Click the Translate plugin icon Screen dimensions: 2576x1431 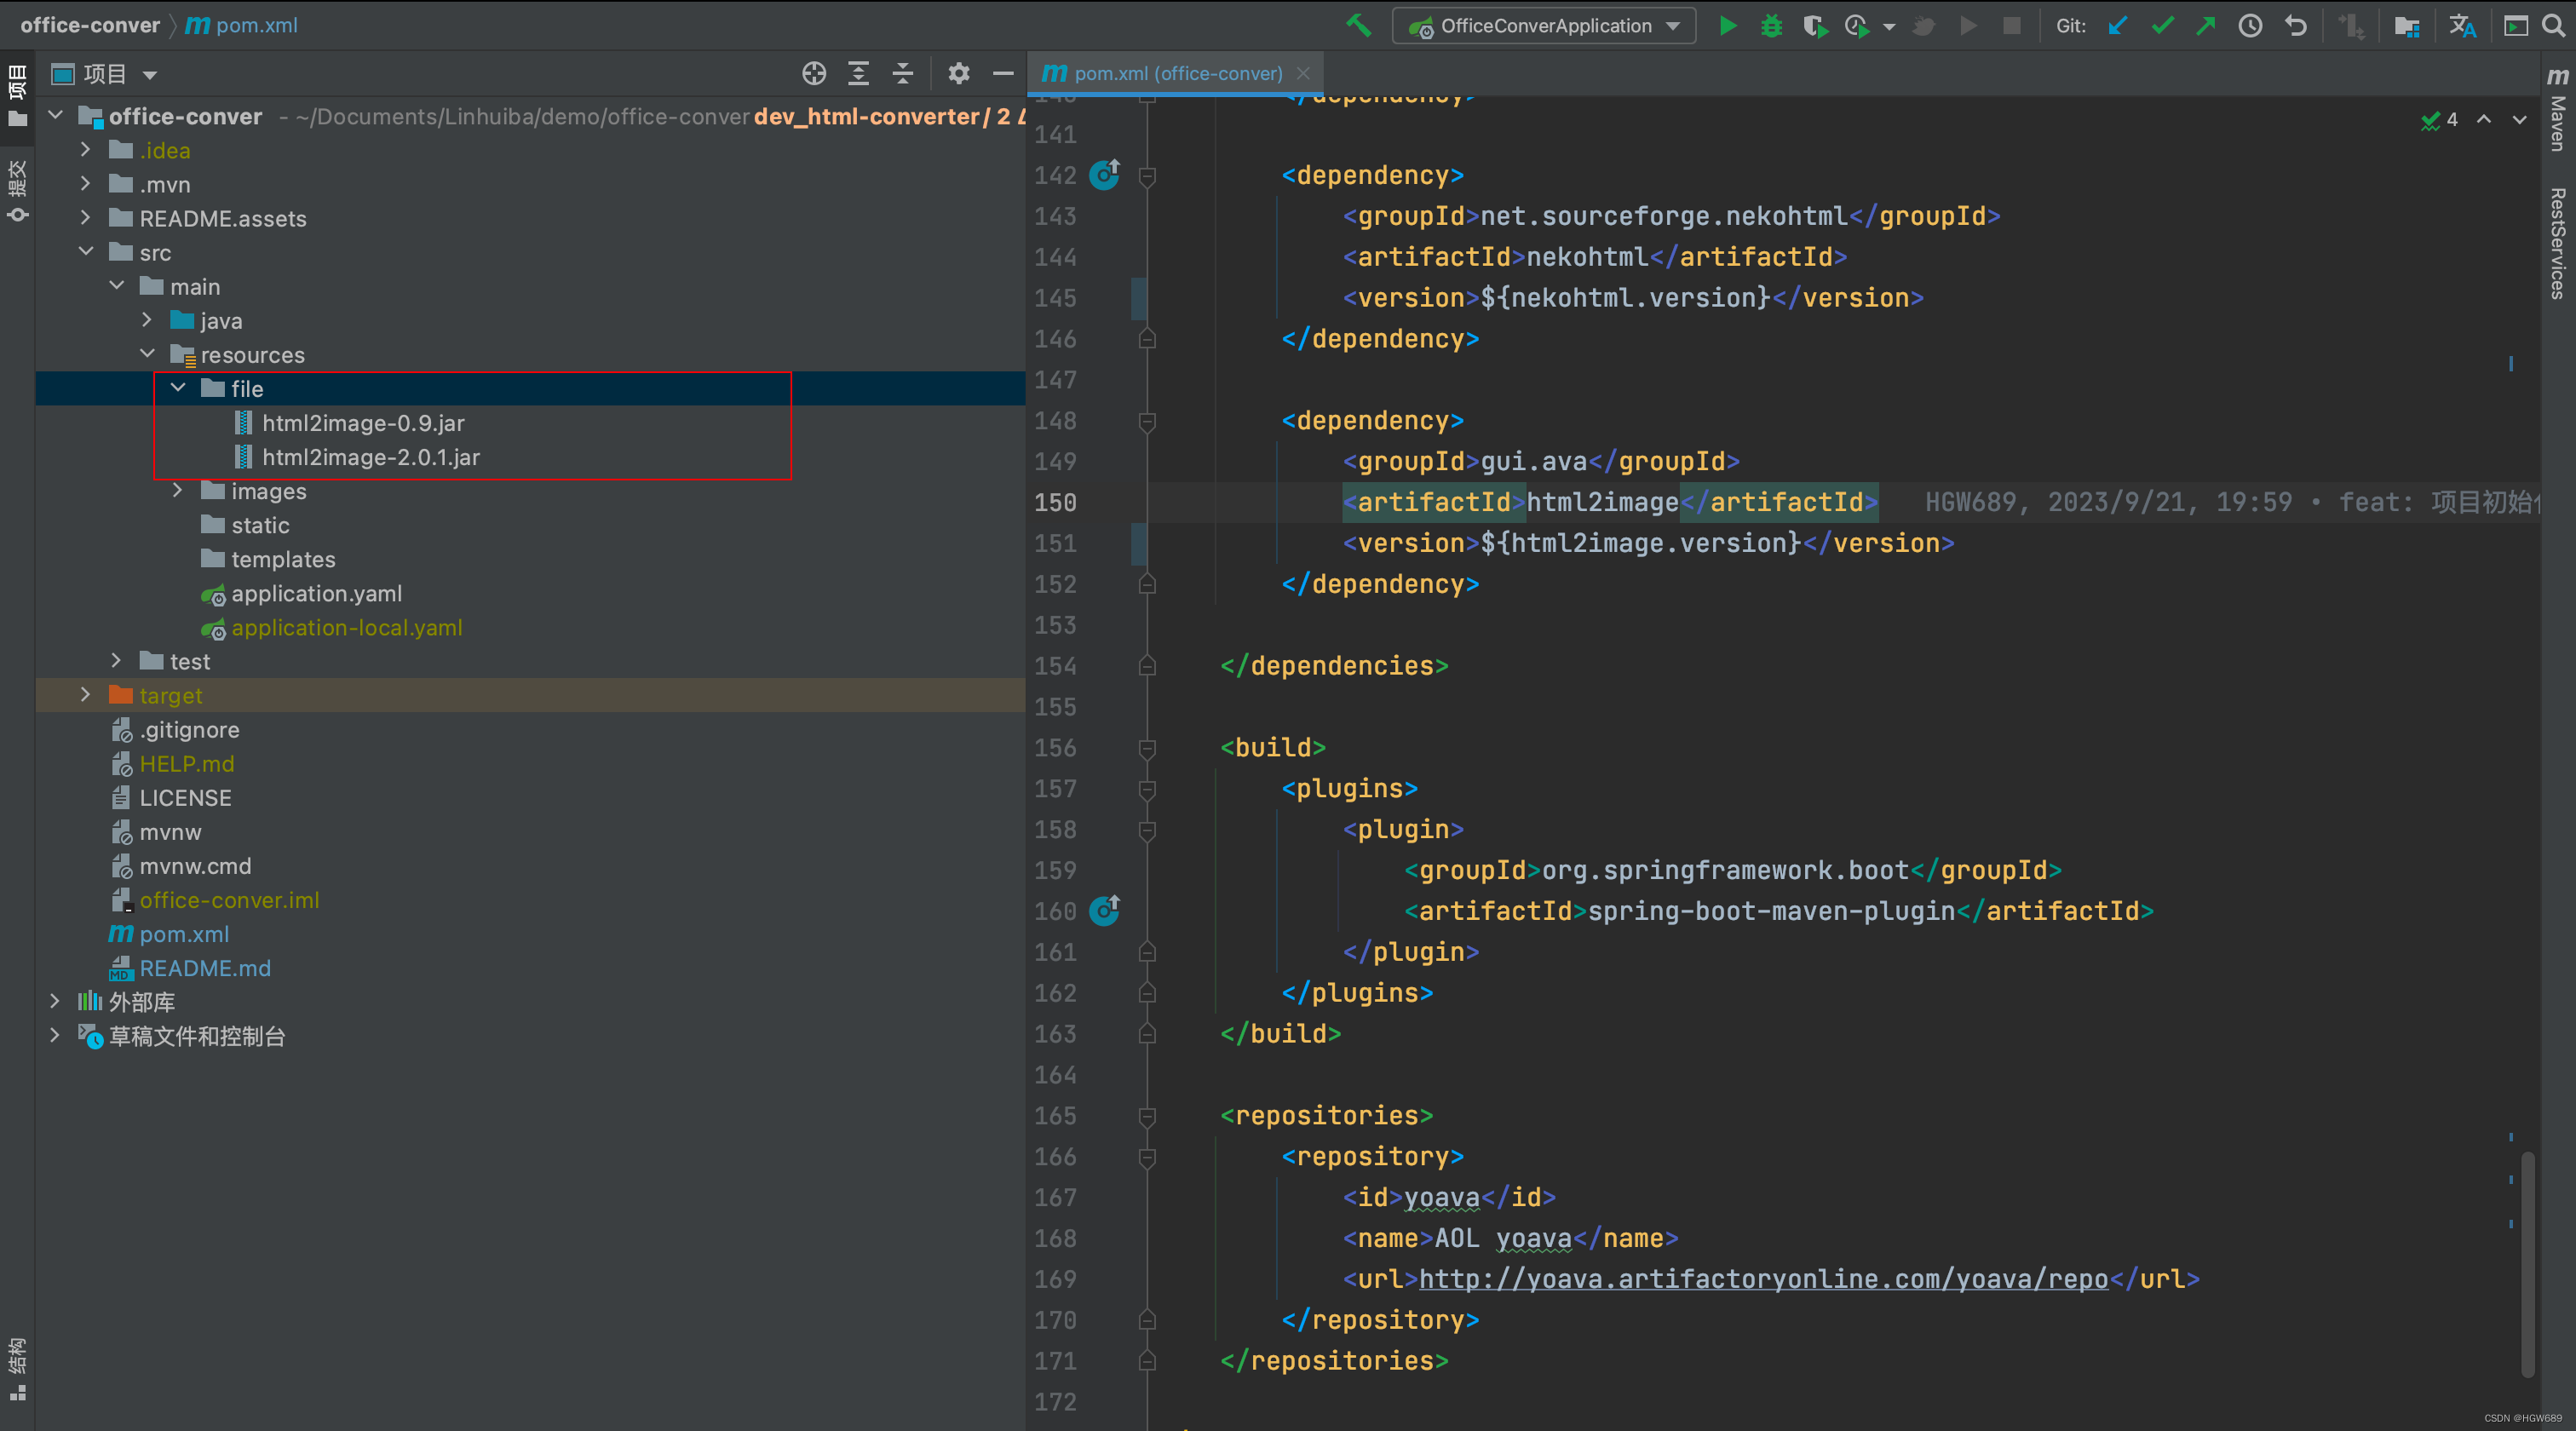click(x=2462, y=26)
